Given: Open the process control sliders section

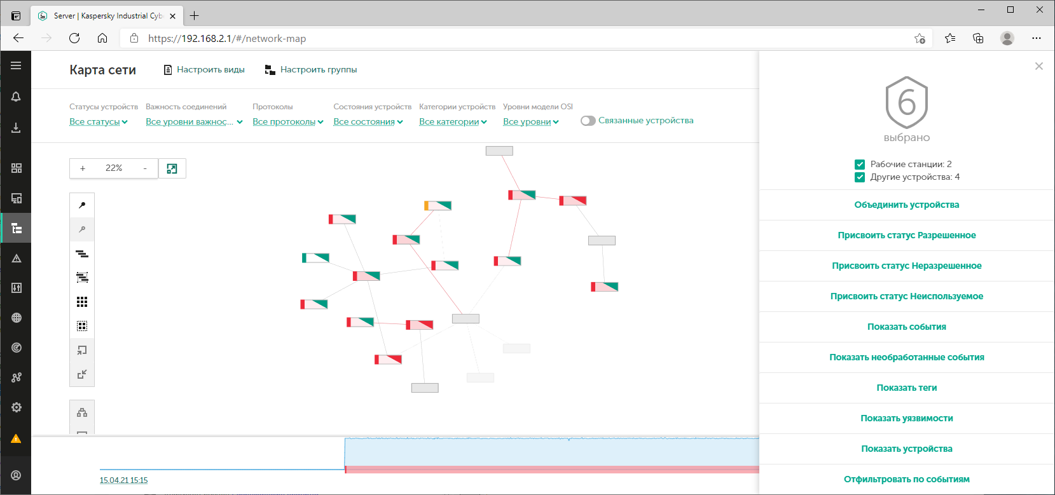Looking at the screenshot, I should coord(16,288).
